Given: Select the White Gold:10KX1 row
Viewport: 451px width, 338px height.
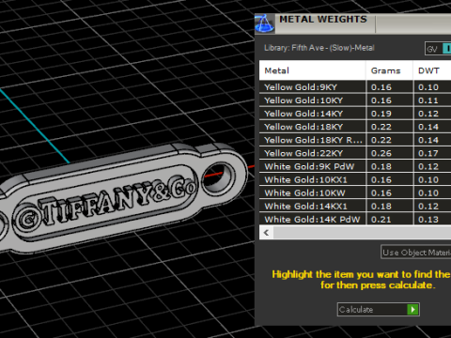Looking at the screenshot, I should 355,179.
